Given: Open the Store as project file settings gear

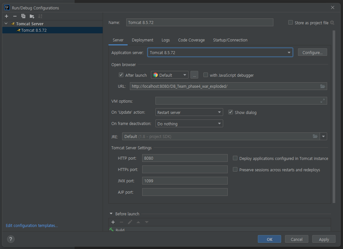Looking at the screenshot, I should (x=332, y=23).
